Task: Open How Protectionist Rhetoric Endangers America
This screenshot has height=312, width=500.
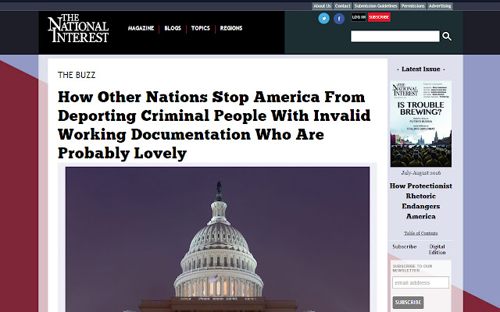Action: click(421, 201)
